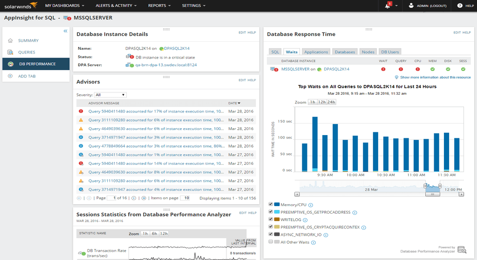Click the 6h zoom button in Sessions Statistics
Screen dimensions: 477x260
click(x=155, y=234)
